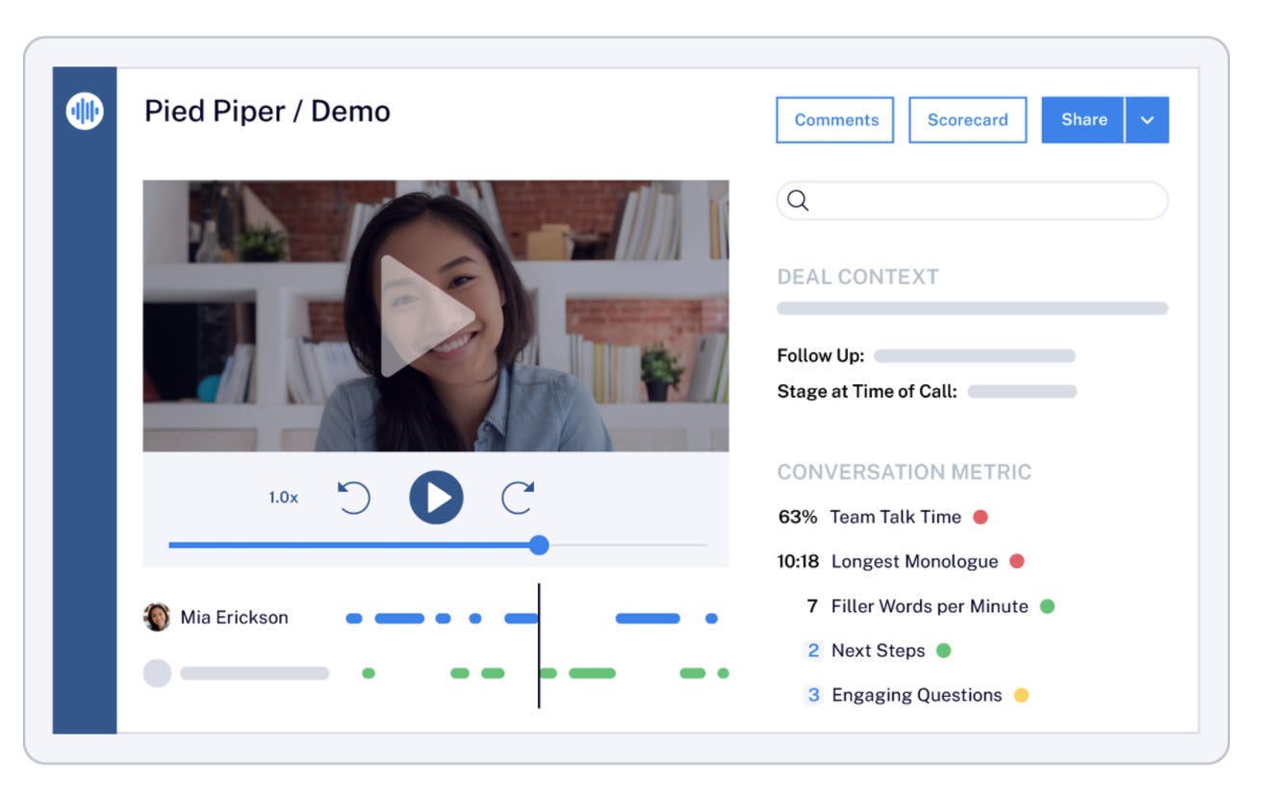Select the Mia Erickson speaker name
This screenshot has height=797, width=1276.
tap(234, 618)
